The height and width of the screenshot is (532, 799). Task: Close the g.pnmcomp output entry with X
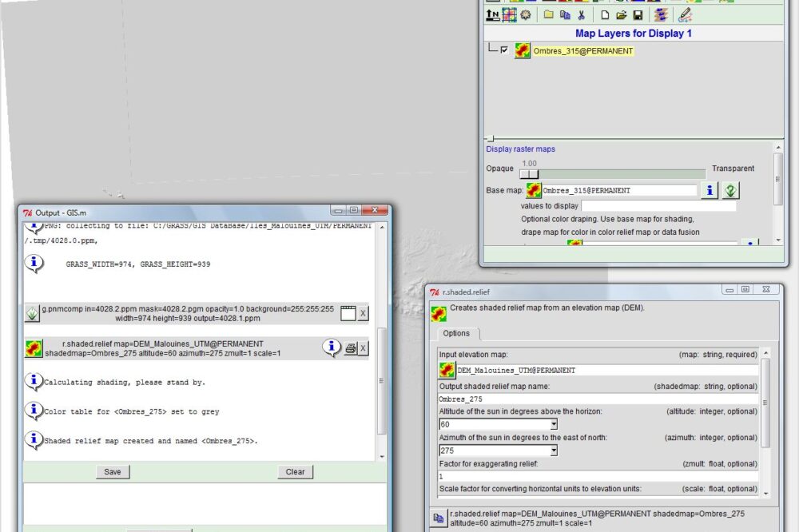363,313
